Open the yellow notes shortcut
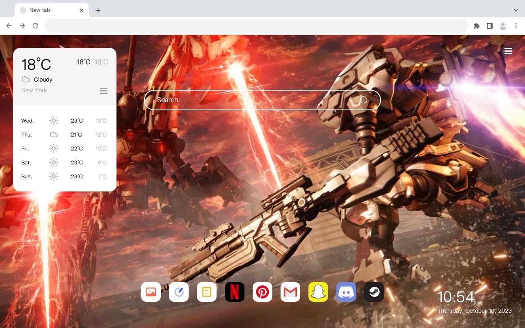 click(x=207, y=292)
